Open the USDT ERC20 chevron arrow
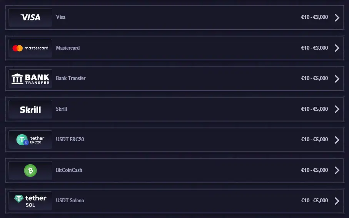Viewport: 349px width, 218px height. (x=337, y=140)
